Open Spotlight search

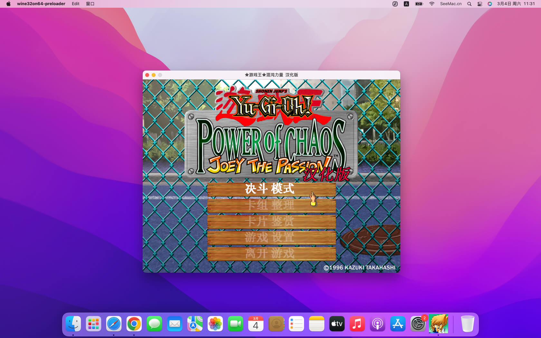[x=469, y=4]
